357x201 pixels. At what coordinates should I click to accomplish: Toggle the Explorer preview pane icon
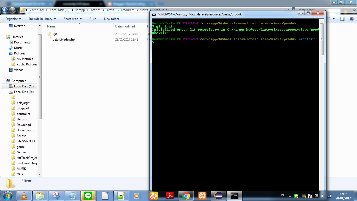point(342,19)
